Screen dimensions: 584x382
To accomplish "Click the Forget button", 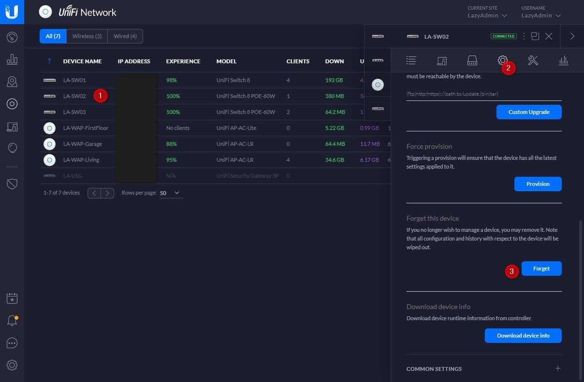I will pos(541,269).
